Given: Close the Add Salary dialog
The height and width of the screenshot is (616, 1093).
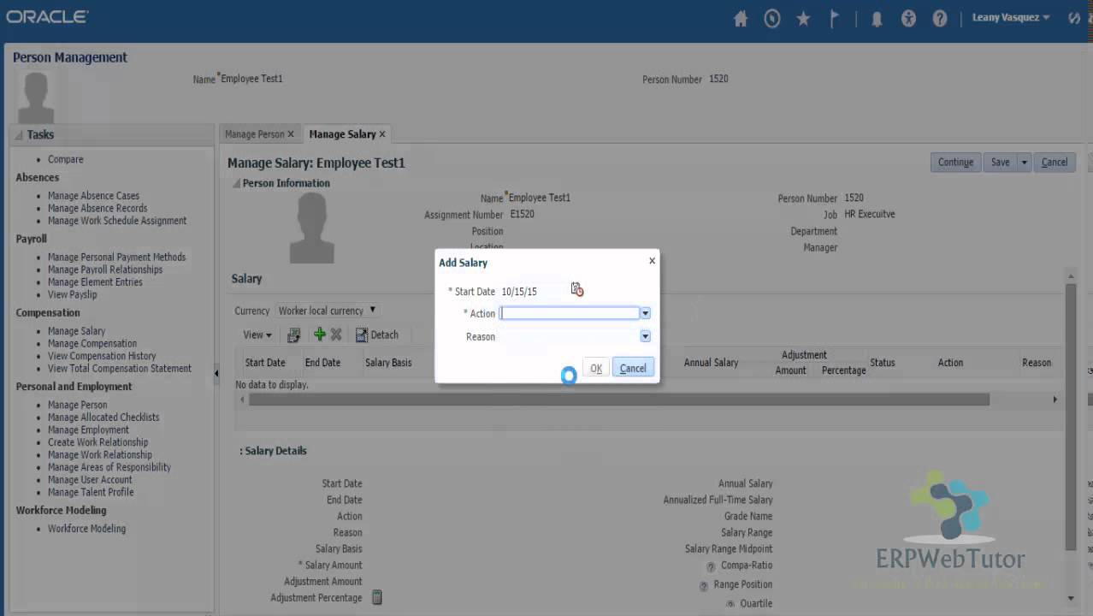Looking at the screenshot, I should (652, 261).
